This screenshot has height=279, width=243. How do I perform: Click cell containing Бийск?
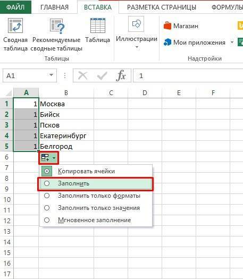(x=66, y=114)
